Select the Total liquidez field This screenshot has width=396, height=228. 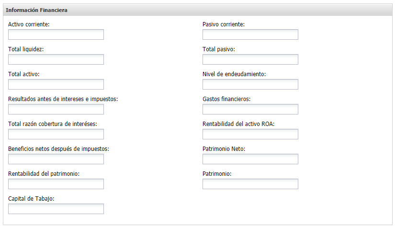click(x=56, y=59)
